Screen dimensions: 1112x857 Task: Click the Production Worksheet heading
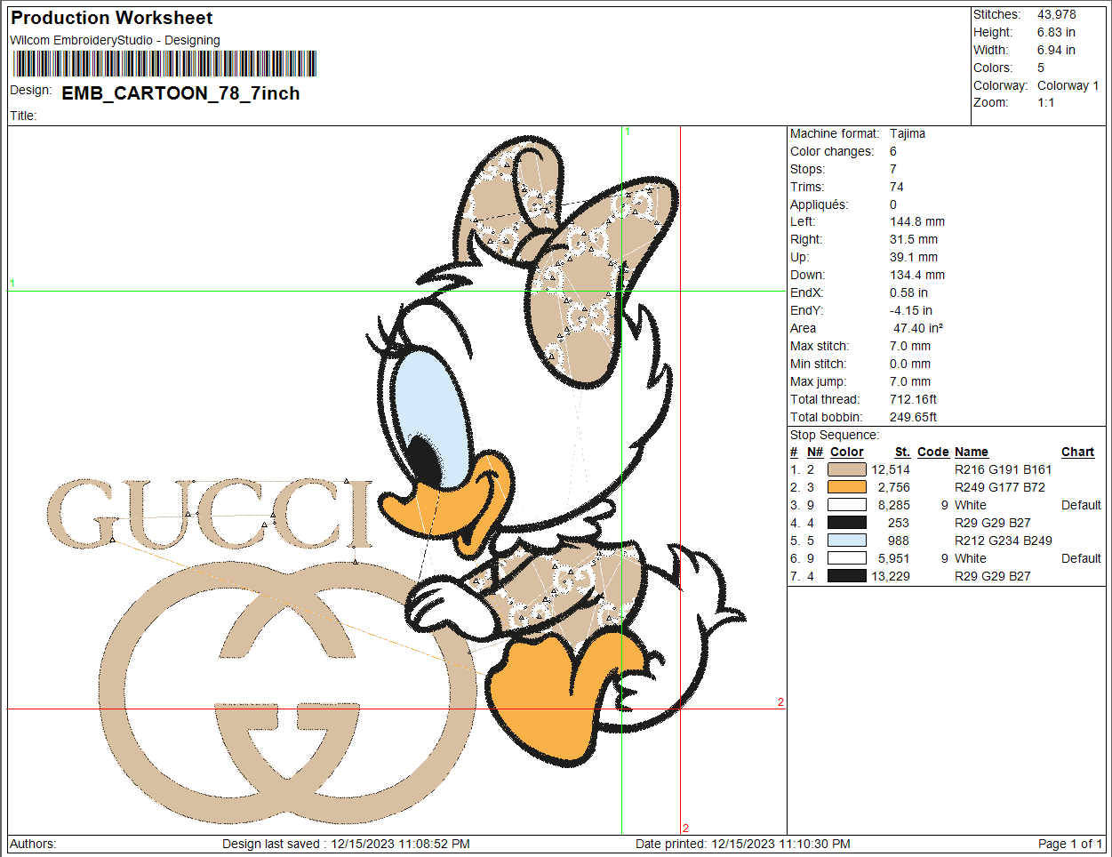pyautogui.click(x=112, y=18)
